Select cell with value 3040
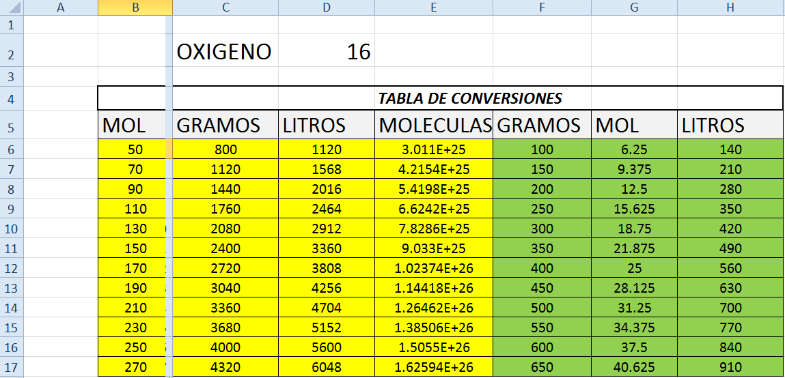This screenshot has width=785, height=378. (225, 287)
